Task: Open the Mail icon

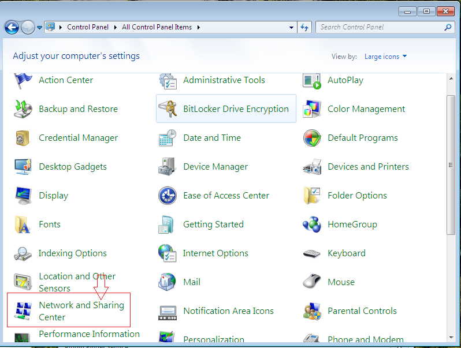Action: click(x=167, y=282)
